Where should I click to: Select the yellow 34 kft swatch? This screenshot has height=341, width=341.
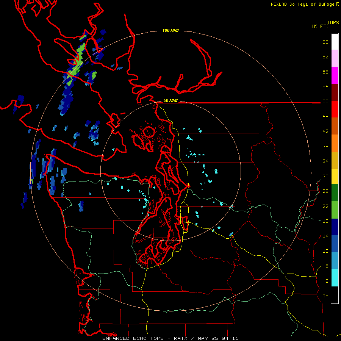[x=335, y=177]
